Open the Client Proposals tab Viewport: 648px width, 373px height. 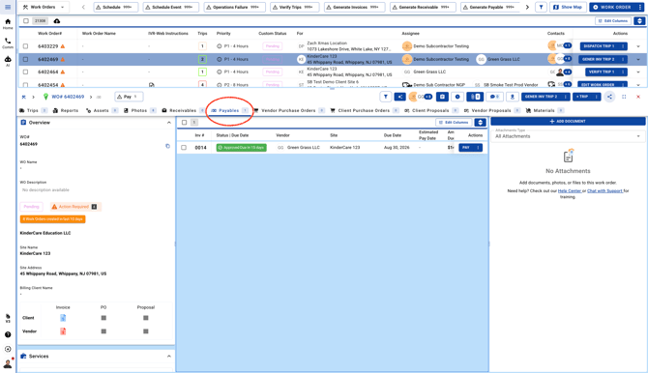coord(431,111)
